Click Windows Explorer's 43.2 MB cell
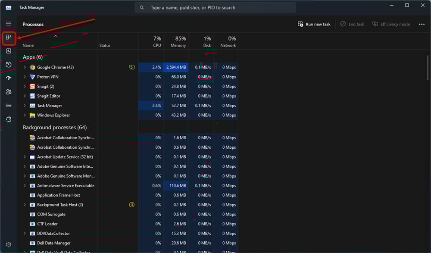Viewport: 431px width, 253px height. [176, 115]
